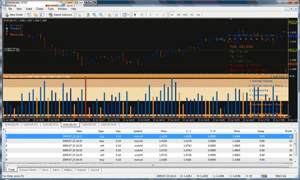
Task: Switch to the USDCHF,M15 chart tab
Action: (108, 124)
